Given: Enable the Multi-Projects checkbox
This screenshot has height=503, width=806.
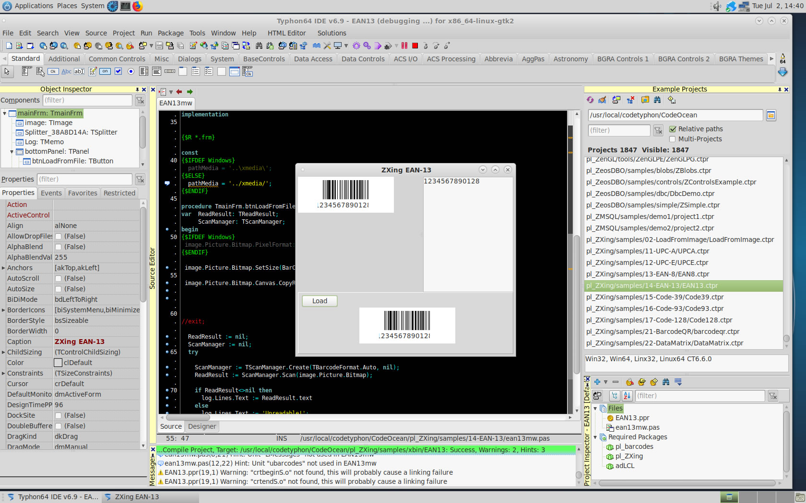Looking at the screenshot, I should coord(673,139).
